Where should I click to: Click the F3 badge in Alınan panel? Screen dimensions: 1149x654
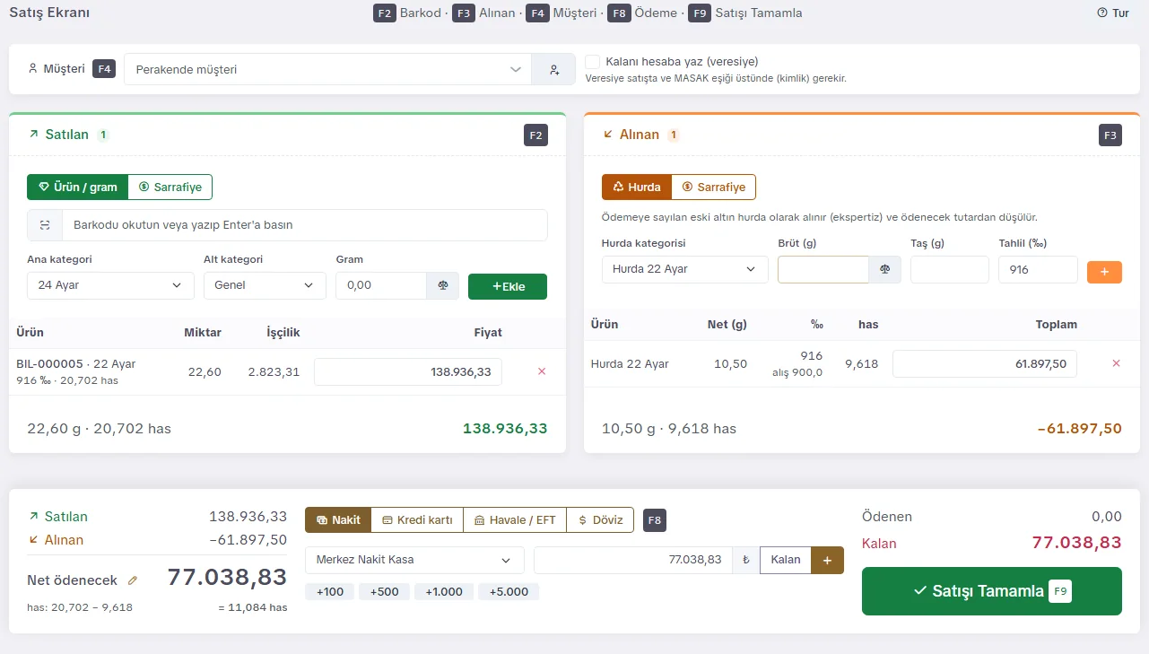coord(1110,135)
